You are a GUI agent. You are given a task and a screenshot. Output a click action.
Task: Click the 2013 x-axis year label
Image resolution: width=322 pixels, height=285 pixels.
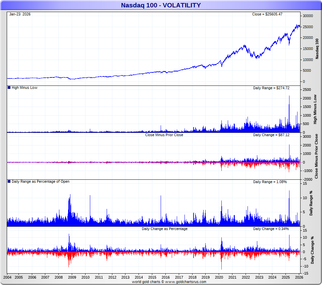point(125,277)
